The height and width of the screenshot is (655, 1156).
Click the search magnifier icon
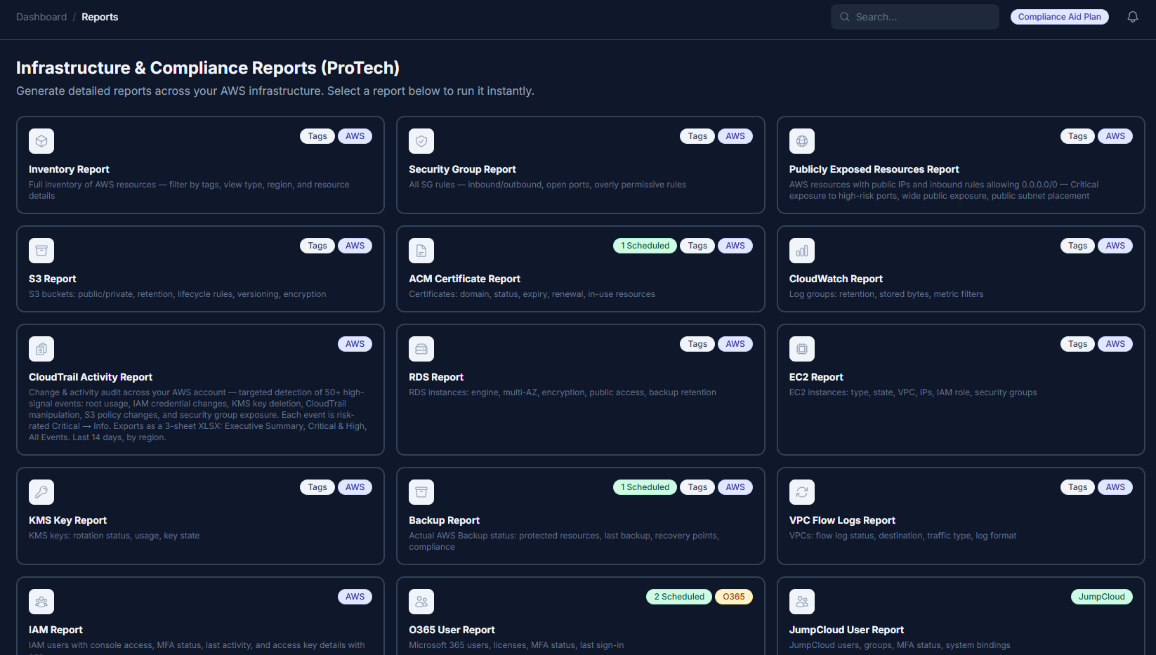(x=845, y=17)
